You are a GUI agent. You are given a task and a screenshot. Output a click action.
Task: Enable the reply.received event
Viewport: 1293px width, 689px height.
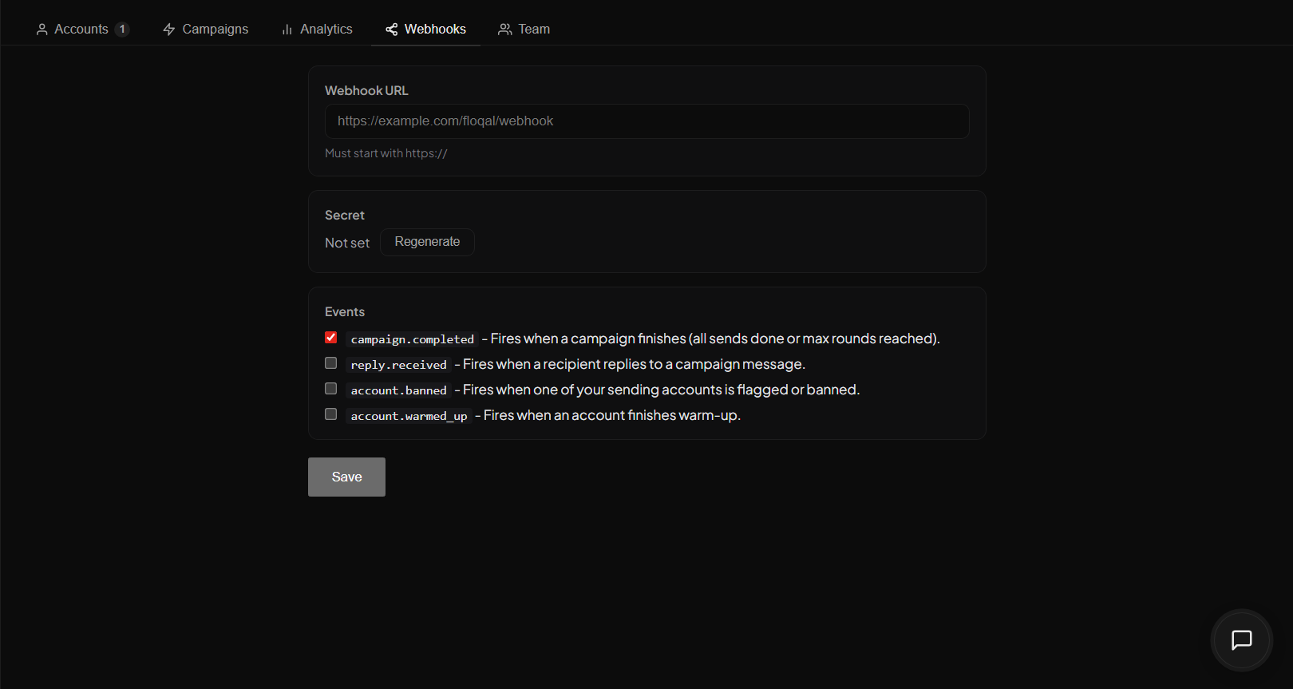331,363
